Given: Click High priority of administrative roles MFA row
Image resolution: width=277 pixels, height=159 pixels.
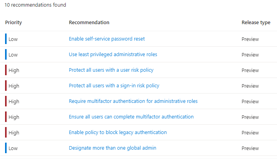Looking at the screenshot, I should [14, 101].
